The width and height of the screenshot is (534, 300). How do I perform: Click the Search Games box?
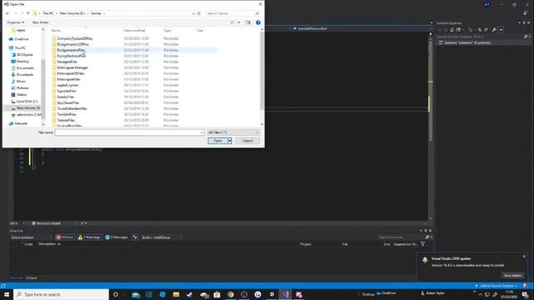pos(233,13)
